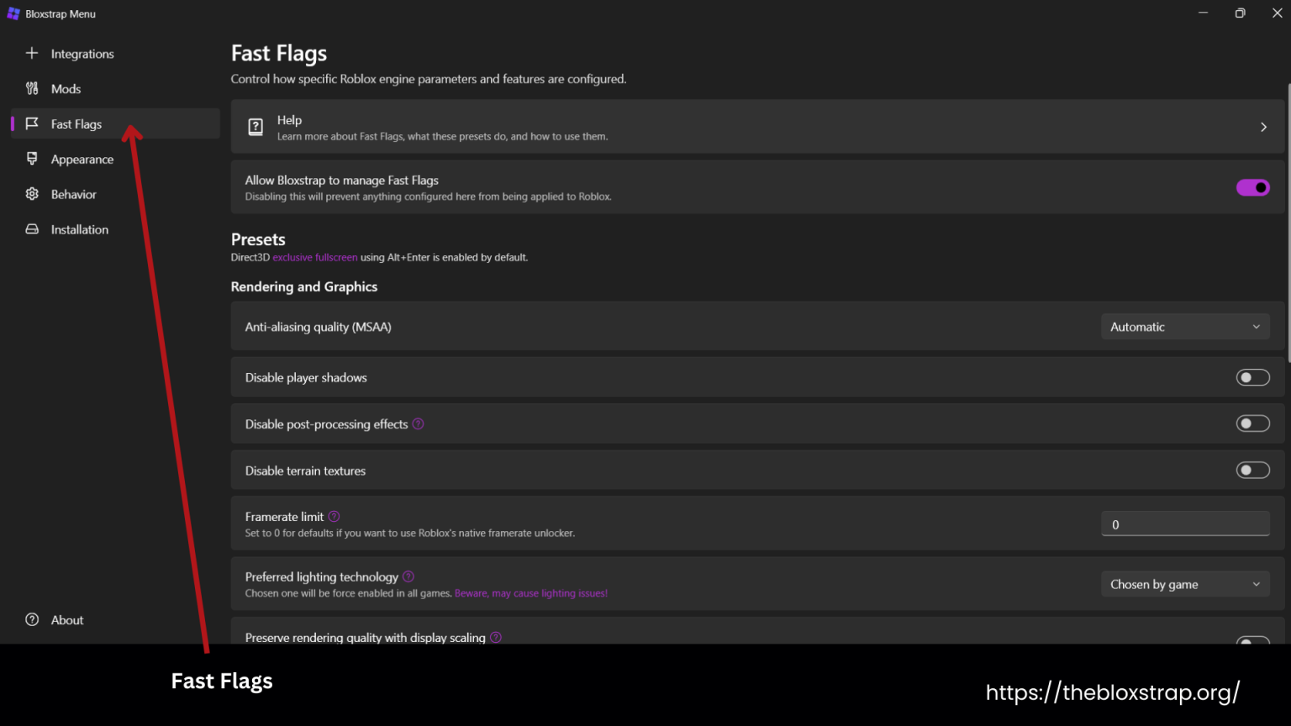Click the Framerate limit help icon

334,516
